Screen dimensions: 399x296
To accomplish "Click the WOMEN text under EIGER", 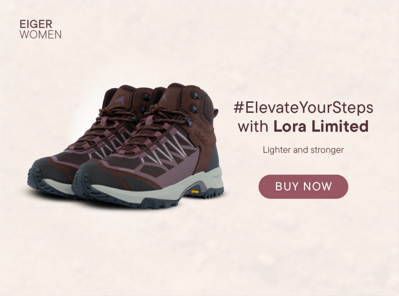I will point(41,34).
